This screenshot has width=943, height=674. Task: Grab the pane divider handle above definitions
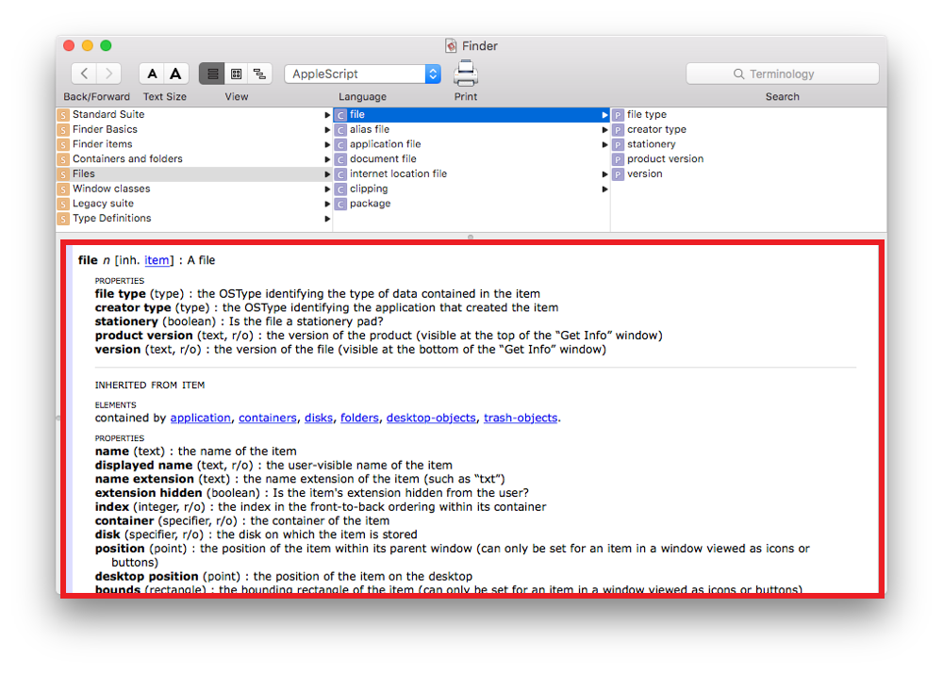[x=471, y=237]
